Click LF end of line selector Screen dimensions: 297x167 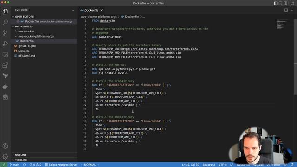click(232, 165)
